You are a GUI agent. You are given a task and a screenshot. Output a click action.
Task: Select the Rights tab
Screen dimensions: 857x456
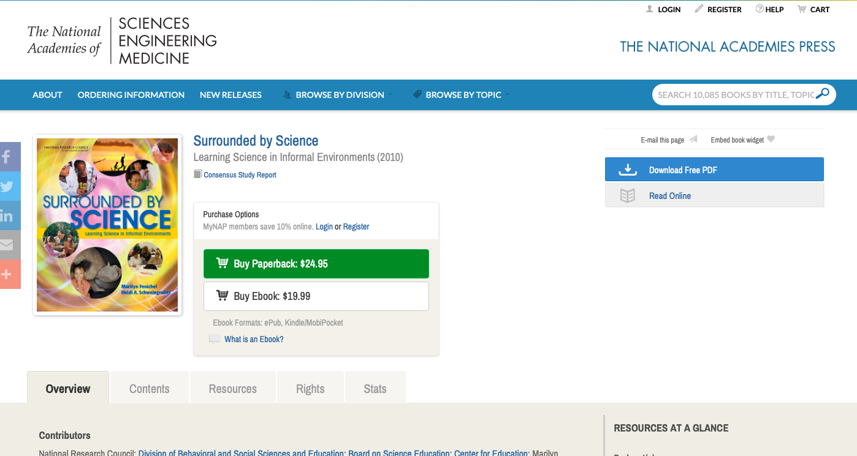[x=310, y=388]
